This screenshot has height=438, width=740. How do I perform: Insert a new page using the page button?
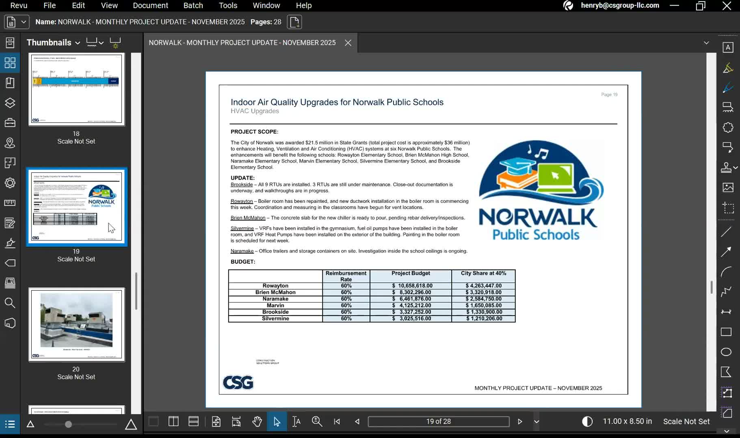tap(294, 22)
